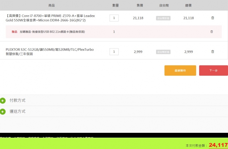Click 欣台幣折抵 badge on PLEXTOR row
This screenshot has height=149, width=228.
pyautogui.click(x=163, y=52)
